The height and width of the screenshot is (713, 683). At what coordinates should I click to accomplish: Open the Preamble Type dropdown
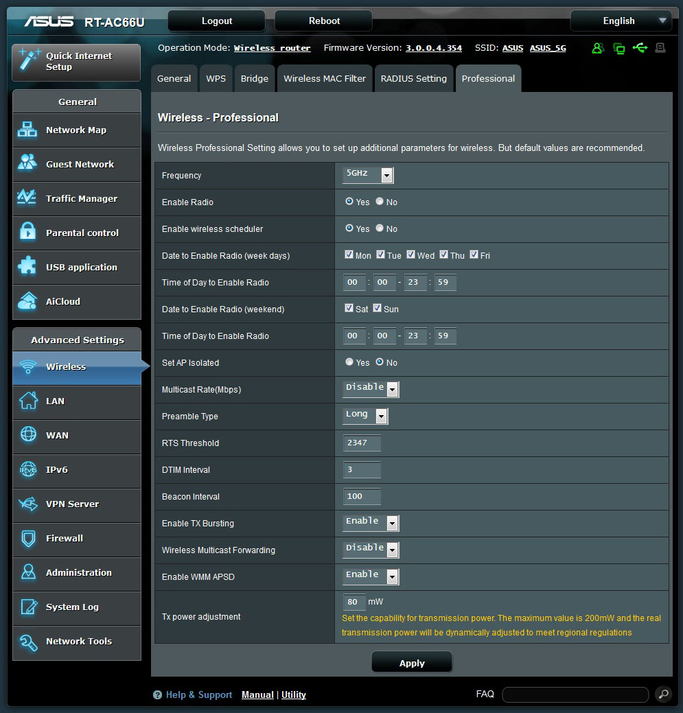(x=365, y=416)
